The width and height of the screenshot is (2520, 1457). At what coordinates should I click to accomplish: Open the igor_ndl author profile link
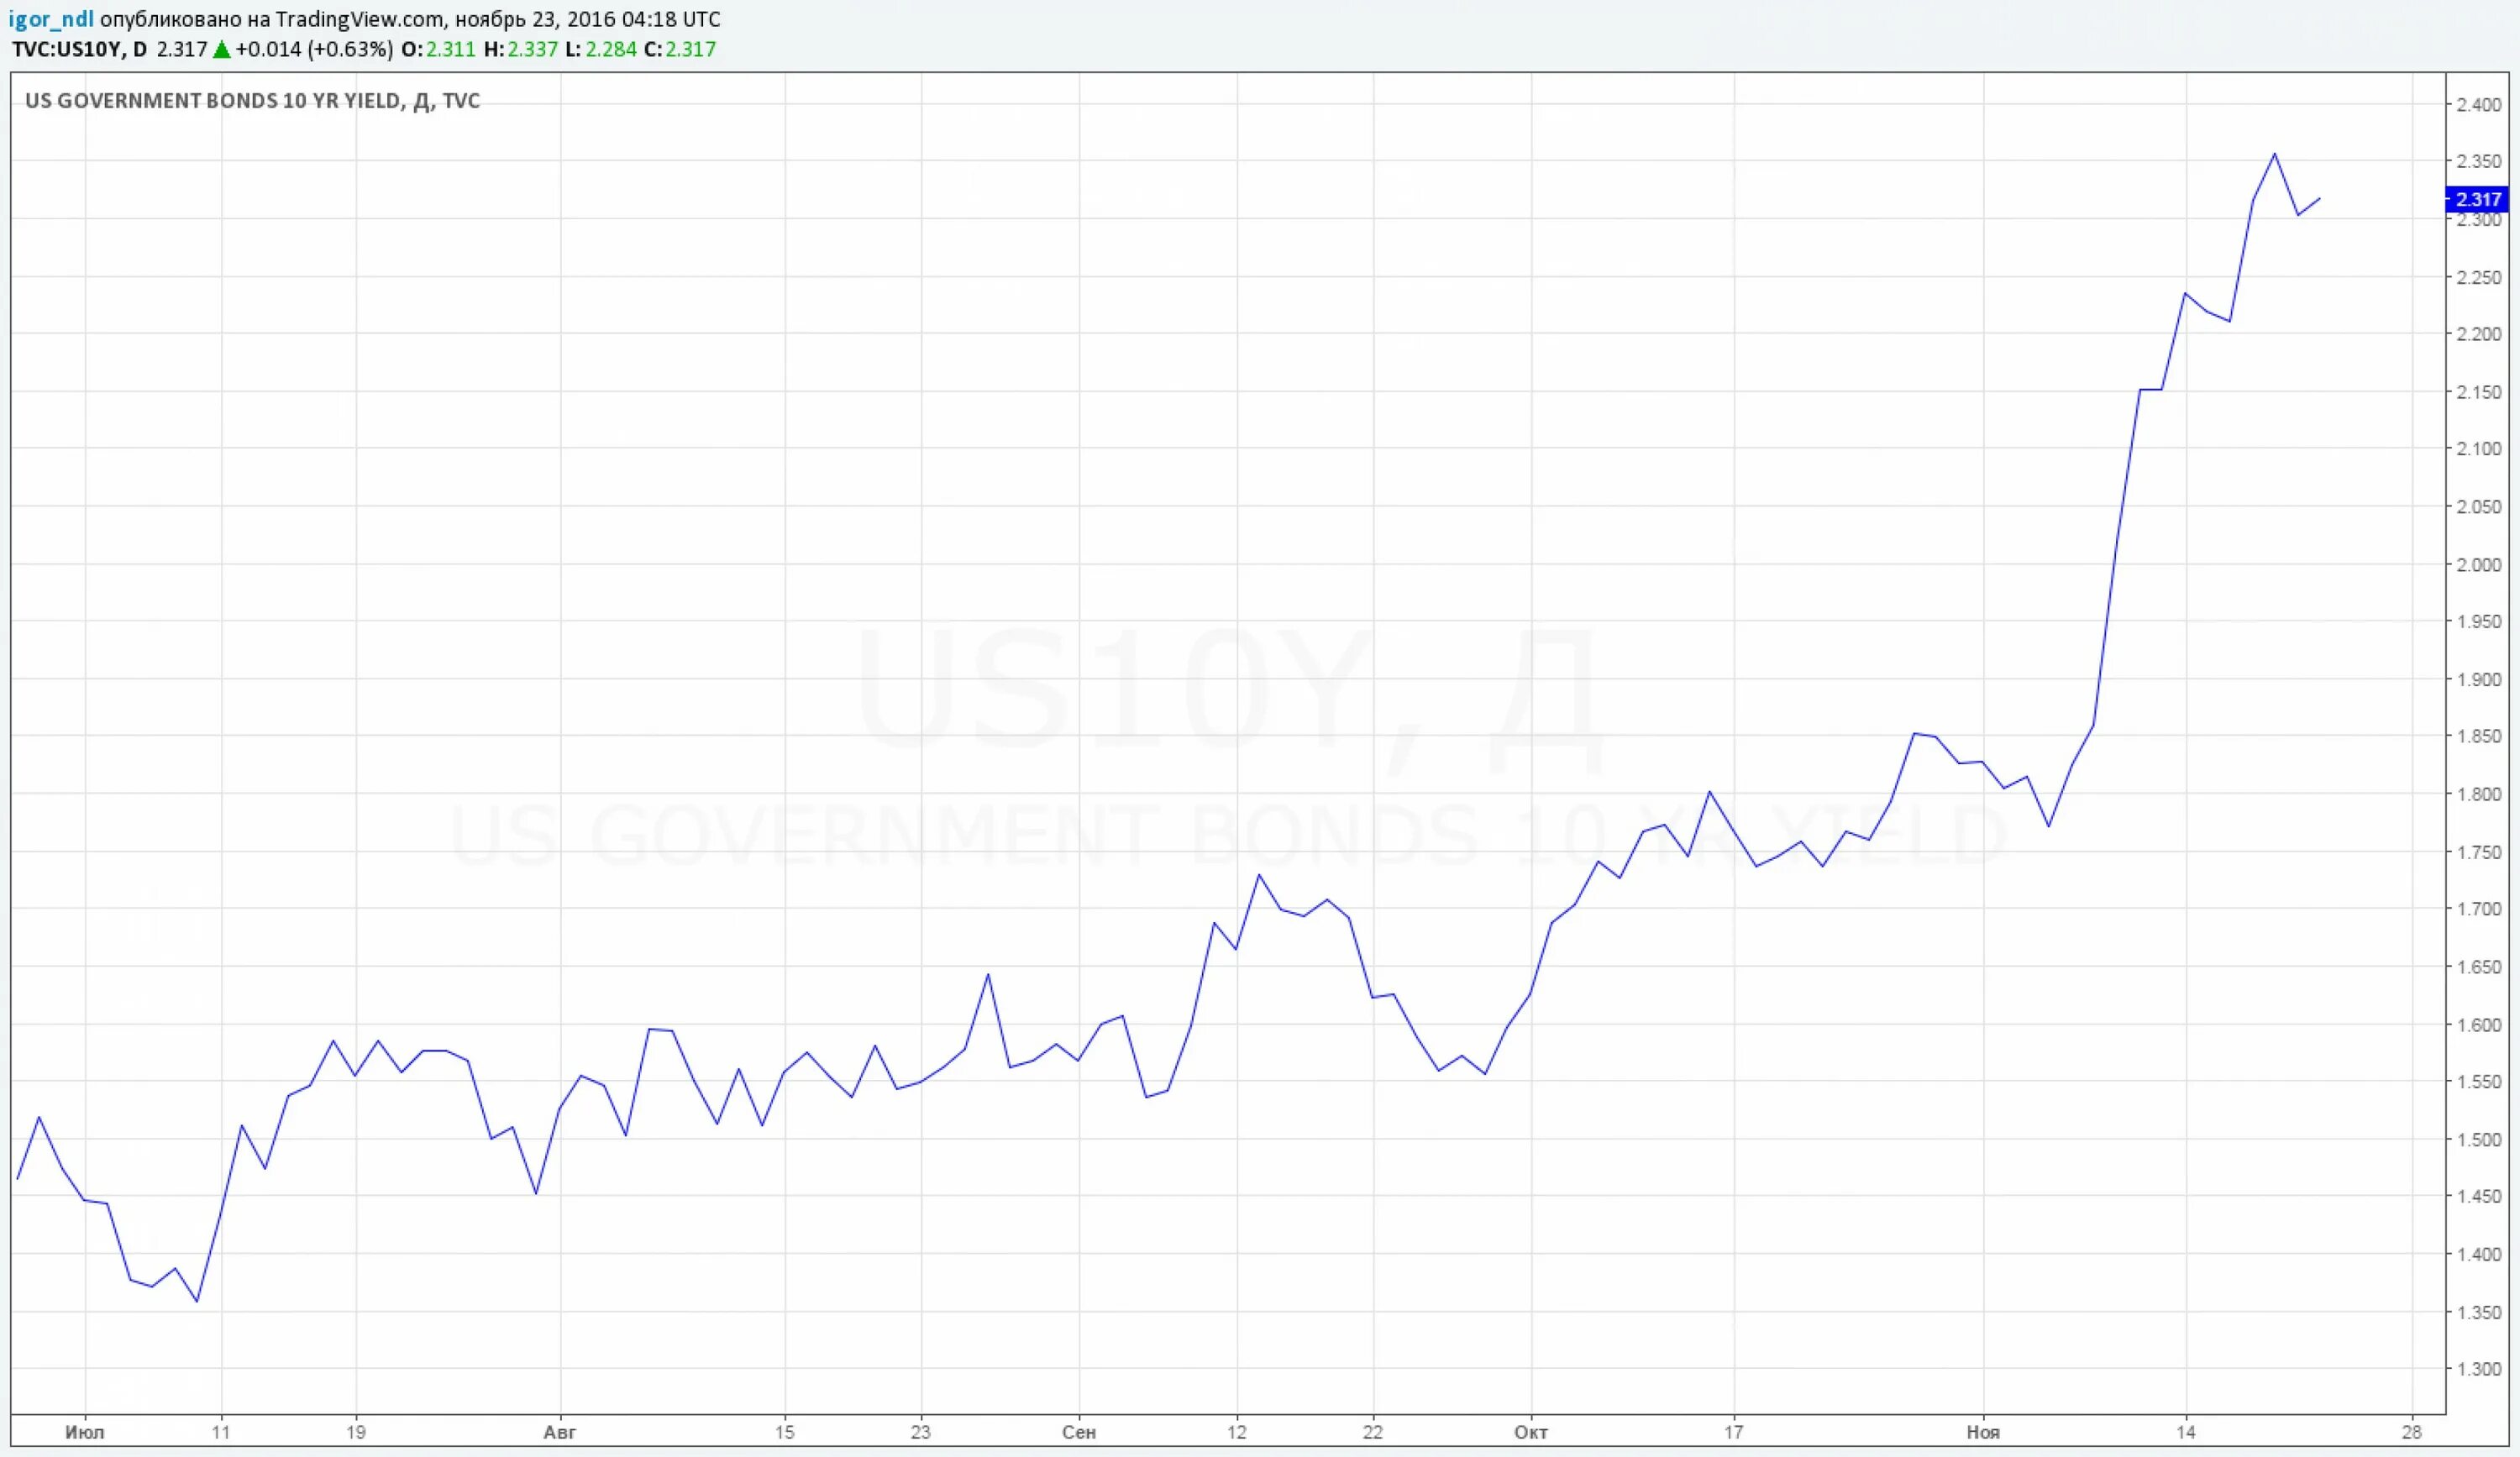(51, 19)
